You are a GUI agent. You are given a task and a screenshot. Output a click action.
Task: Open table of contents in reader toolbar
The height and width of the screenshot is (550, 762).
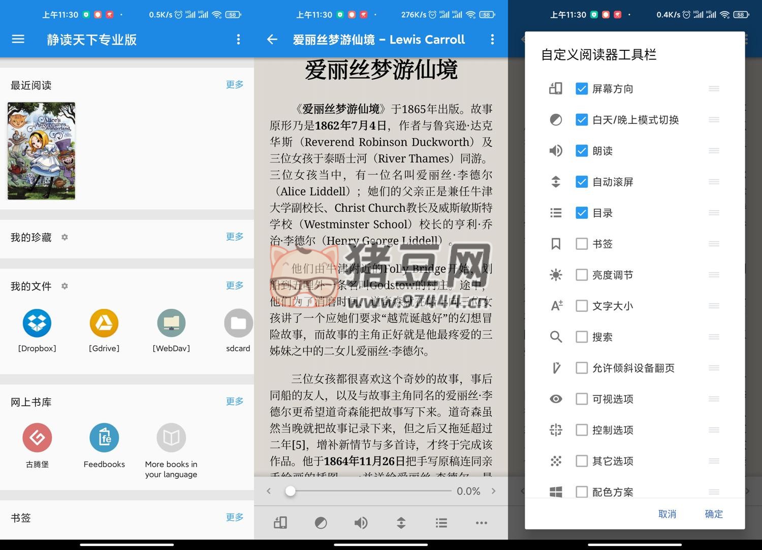tap(441, 523)
